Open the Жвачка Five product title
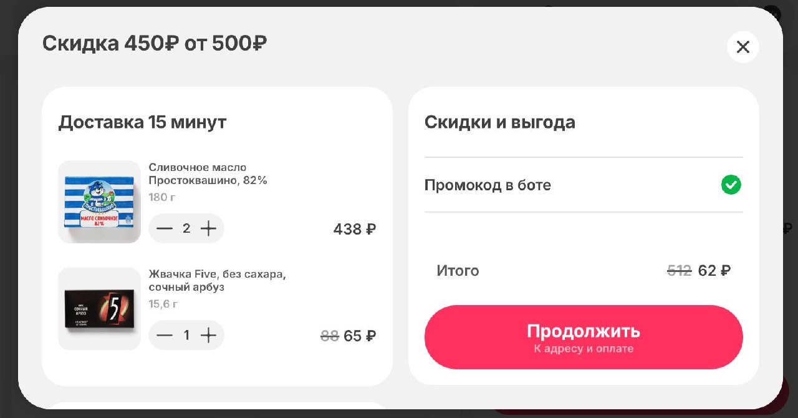This screenshot has width=798, height=418. (x=217, y=281)
